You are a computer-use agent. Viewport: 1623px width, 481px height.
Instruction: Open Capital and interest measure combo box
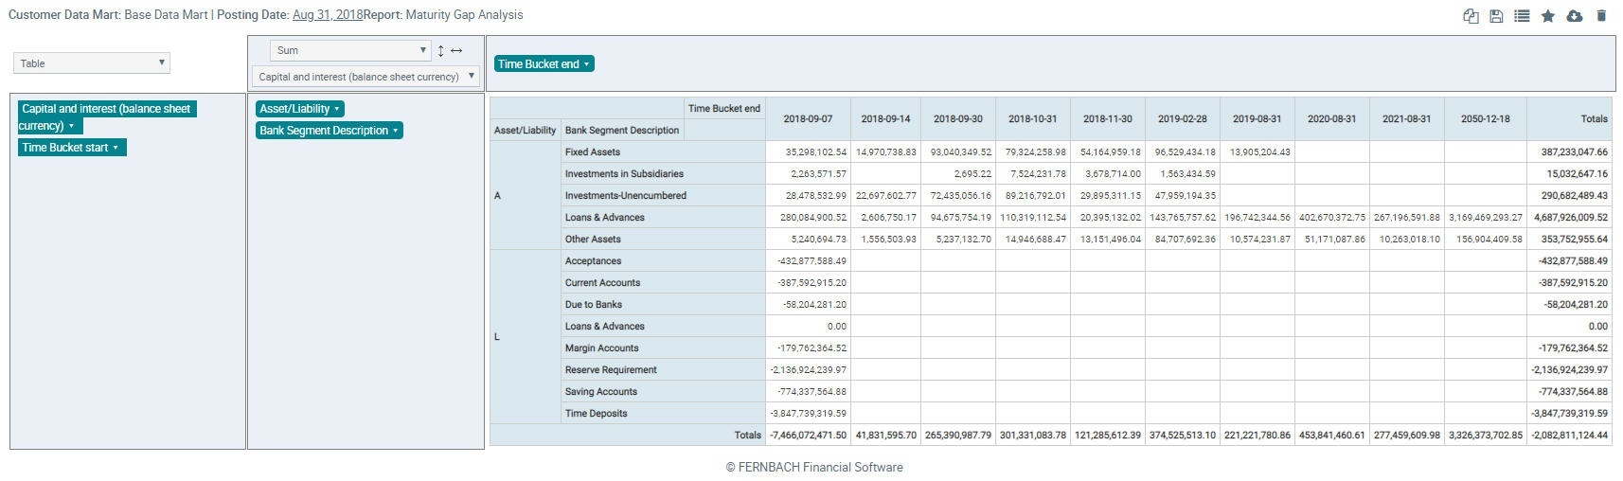[x=365, y=77]
